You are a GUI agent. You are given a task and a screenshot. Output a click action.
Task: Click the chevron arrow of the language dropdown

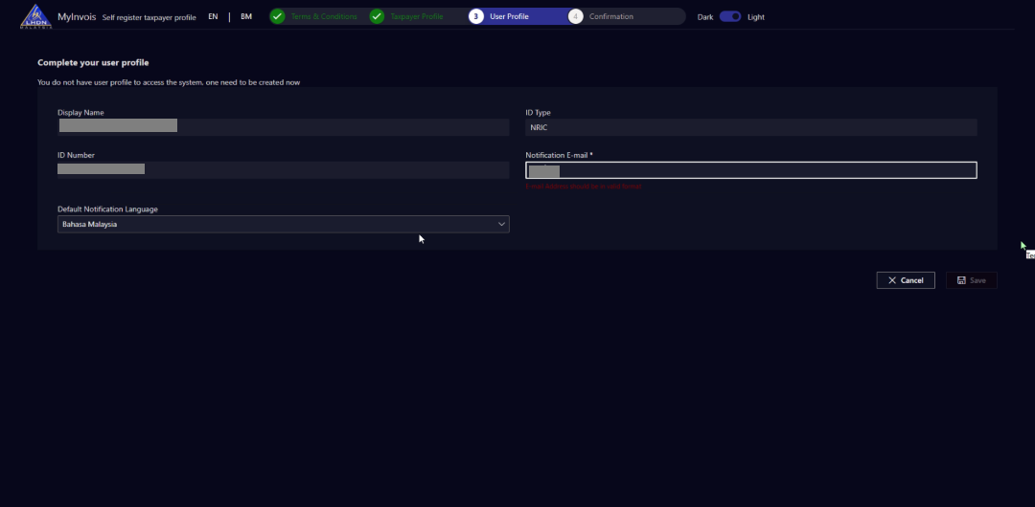click(501, 224)
